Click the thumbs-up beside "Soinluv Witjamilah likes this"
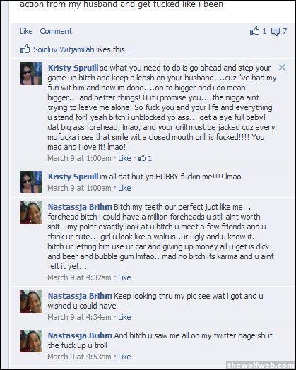The height and width of the screenshot is (370, 296). (25, 49)
